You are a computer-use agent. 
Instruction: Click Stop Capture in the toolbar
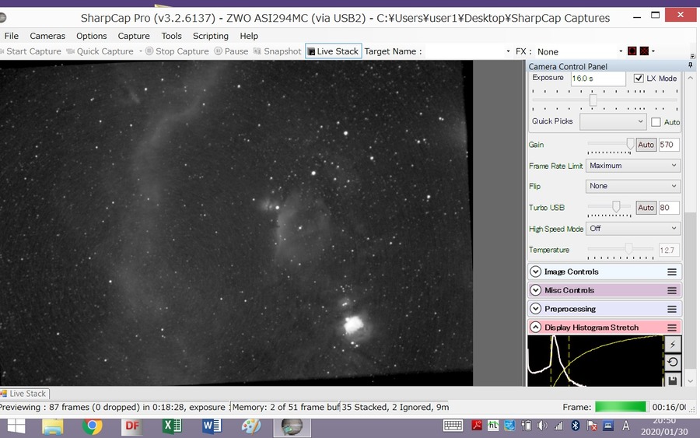[x=177, y=51]
